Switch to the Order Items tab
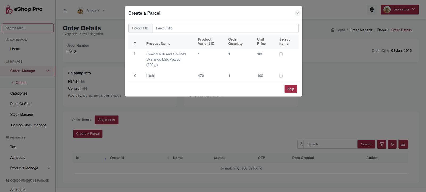Viewport: 426px width, 192px height. click(81, 120)
